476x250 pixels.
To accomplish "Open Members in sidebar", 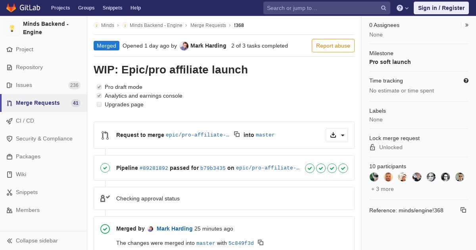I will (43, 210).
